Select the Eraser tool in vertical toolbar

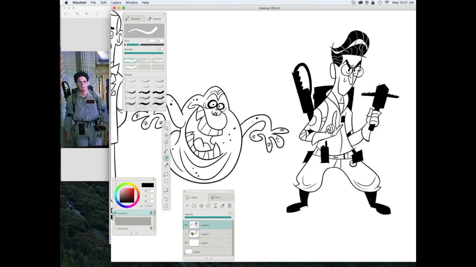tap(166, 158)
